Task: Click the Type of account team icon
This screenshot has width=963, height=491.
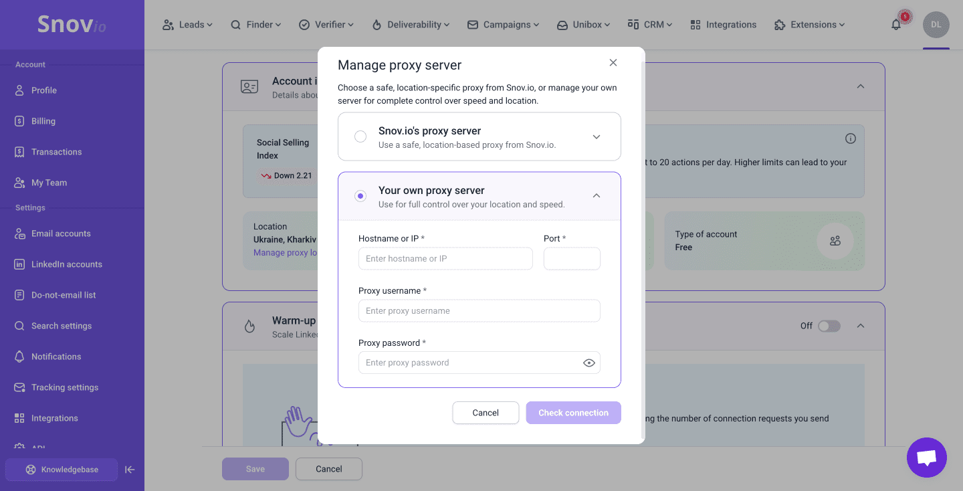Action: [x=835, y=241]
